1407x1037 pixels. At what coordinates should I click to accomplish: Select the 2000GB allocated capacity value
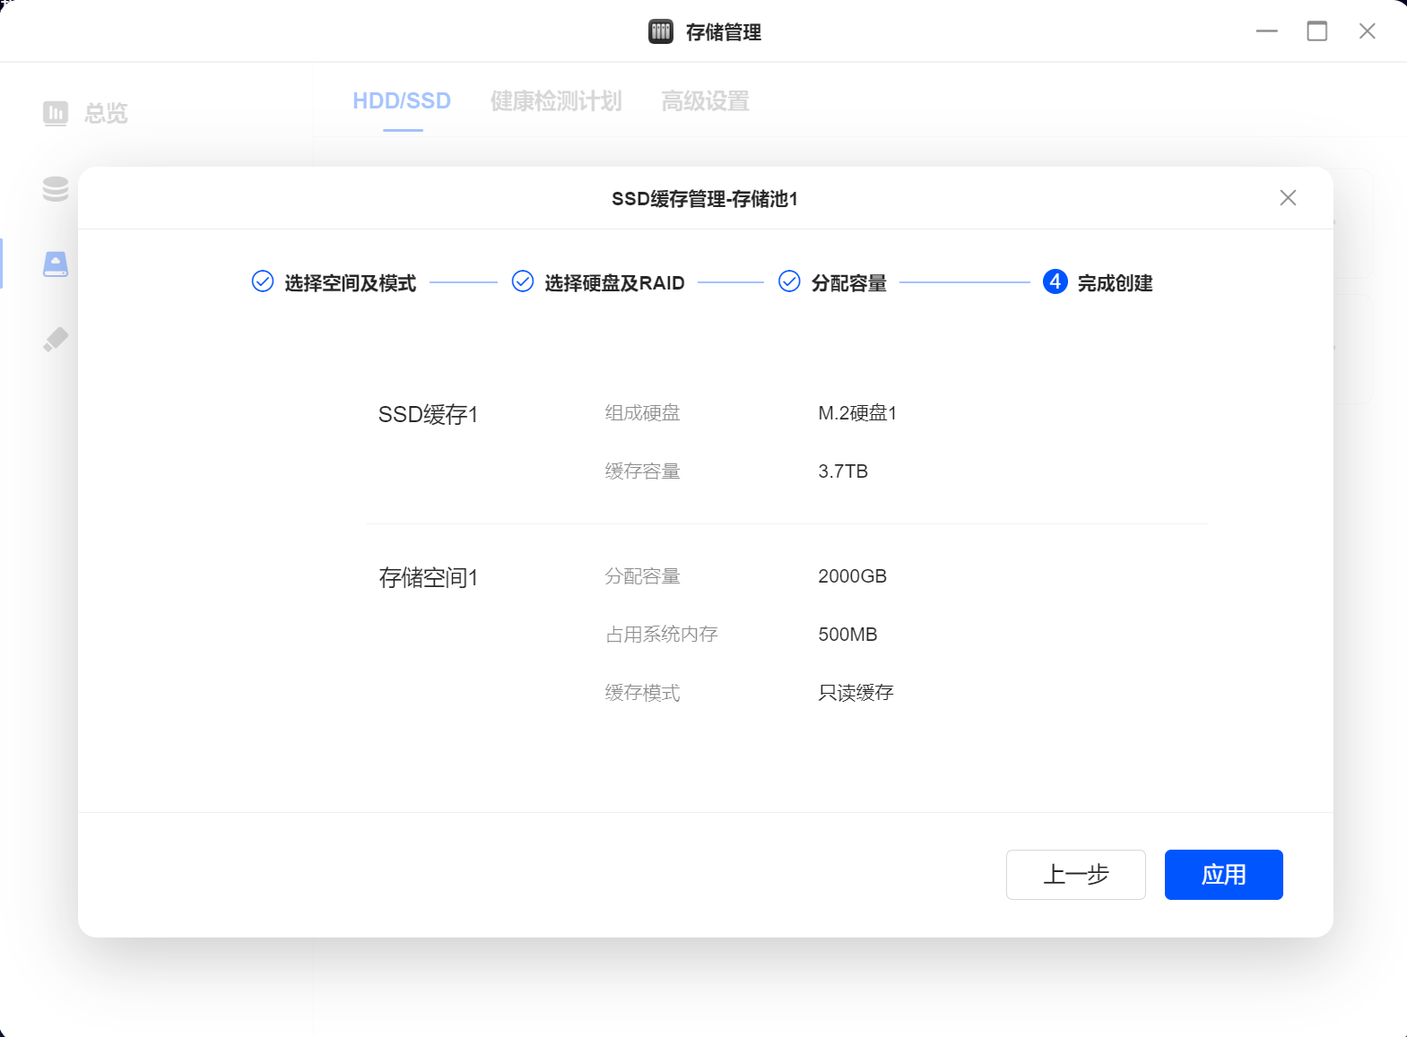[852, 576]
